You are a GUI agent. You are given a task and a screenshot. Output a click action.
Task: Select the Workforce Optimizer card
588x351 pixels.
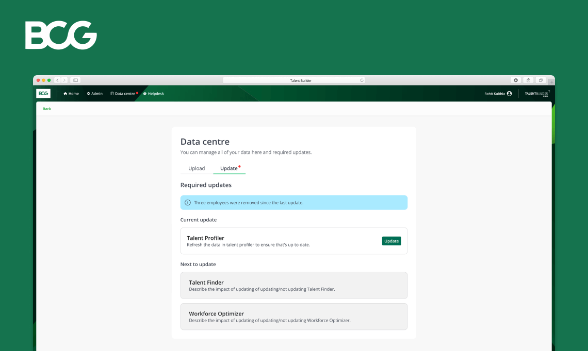pyautogui.click(x=293, y=317)
